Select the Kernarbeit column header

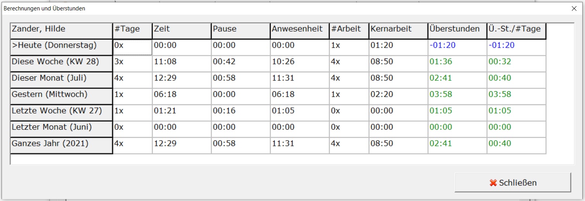[399, 31]
